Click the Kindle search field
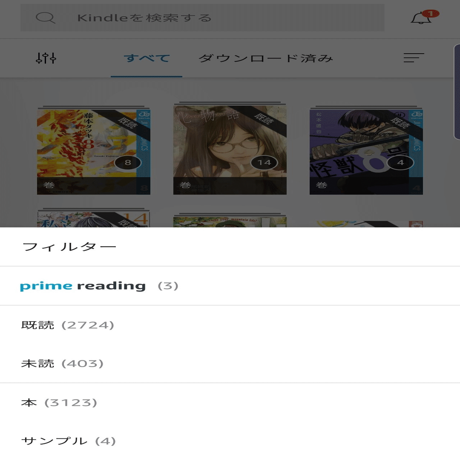This screenshot has height=460, width=460. [202, 17]
